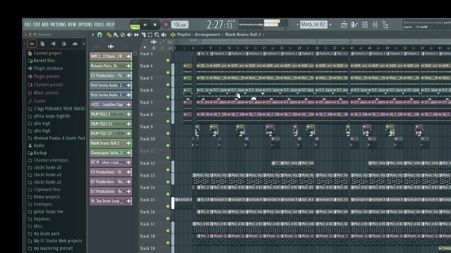The width and height of the screenshot is (451, 253).
Task: Switch to the browser's globe online tab
Action: tap(64, 44)
